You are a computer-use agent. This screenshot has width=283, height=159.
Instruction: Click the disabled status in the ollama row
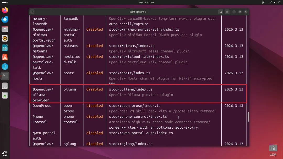click(95, 89)
